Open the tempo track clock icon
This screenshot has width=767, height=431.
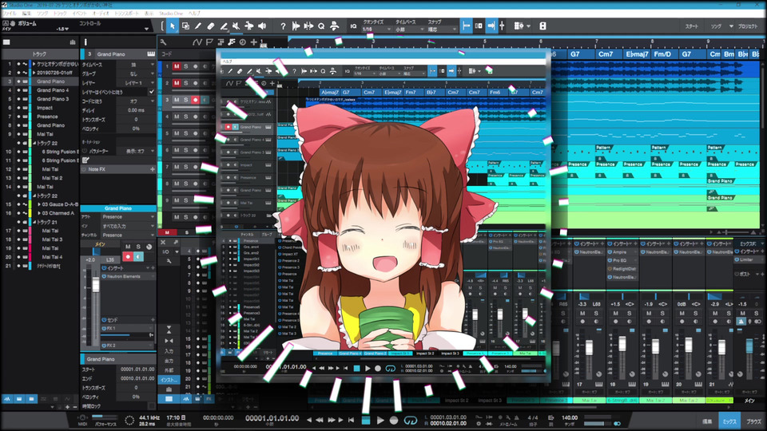(243, 42)
